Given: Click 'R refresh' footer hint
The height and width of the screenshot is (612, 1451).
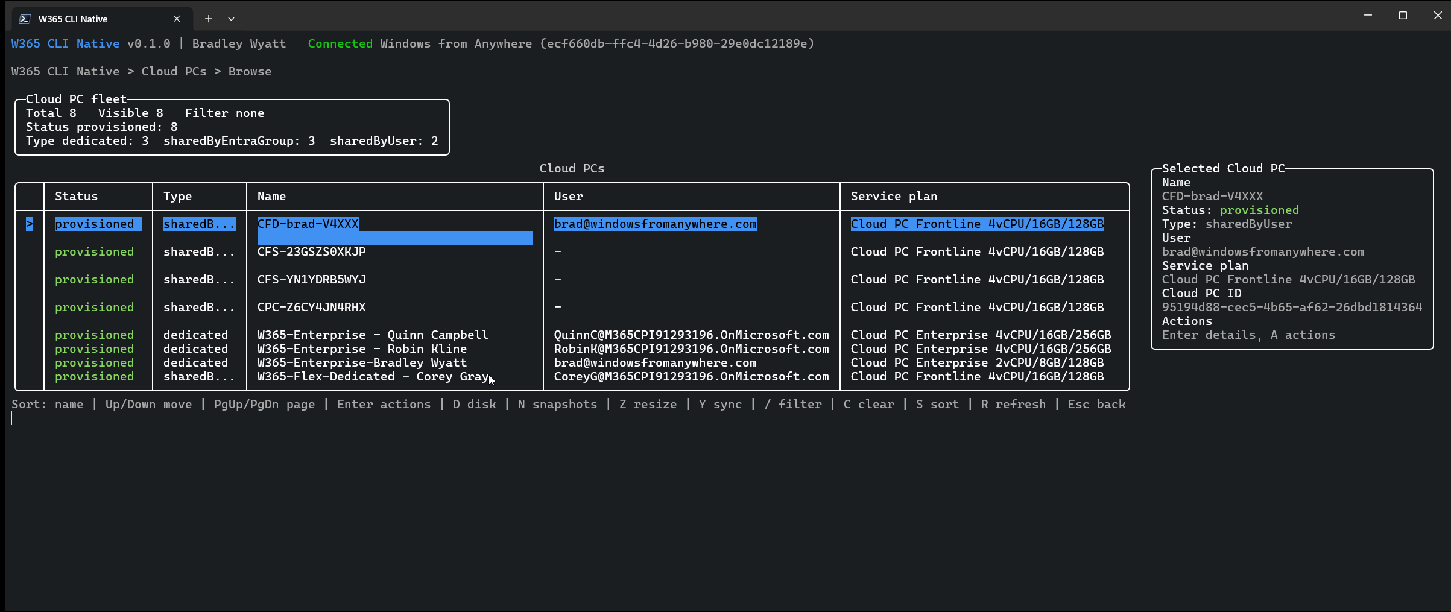Looking at the screenshot, I should [1013, 405].
